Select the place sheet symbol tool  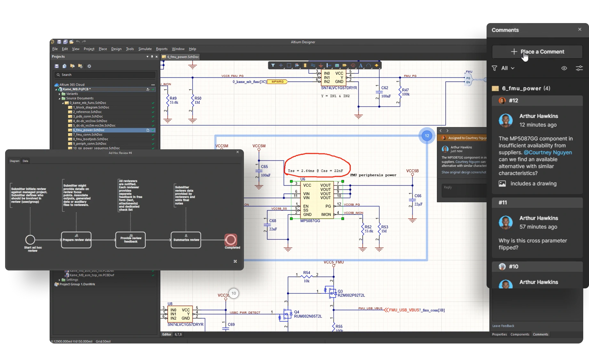click(337, 65)
